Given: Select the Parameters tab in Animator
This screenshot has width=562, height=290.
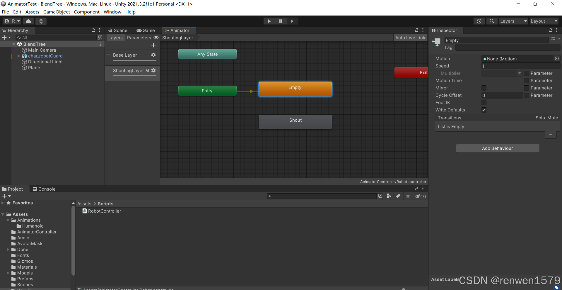Looking at the screenshot, I should (139, 38).
